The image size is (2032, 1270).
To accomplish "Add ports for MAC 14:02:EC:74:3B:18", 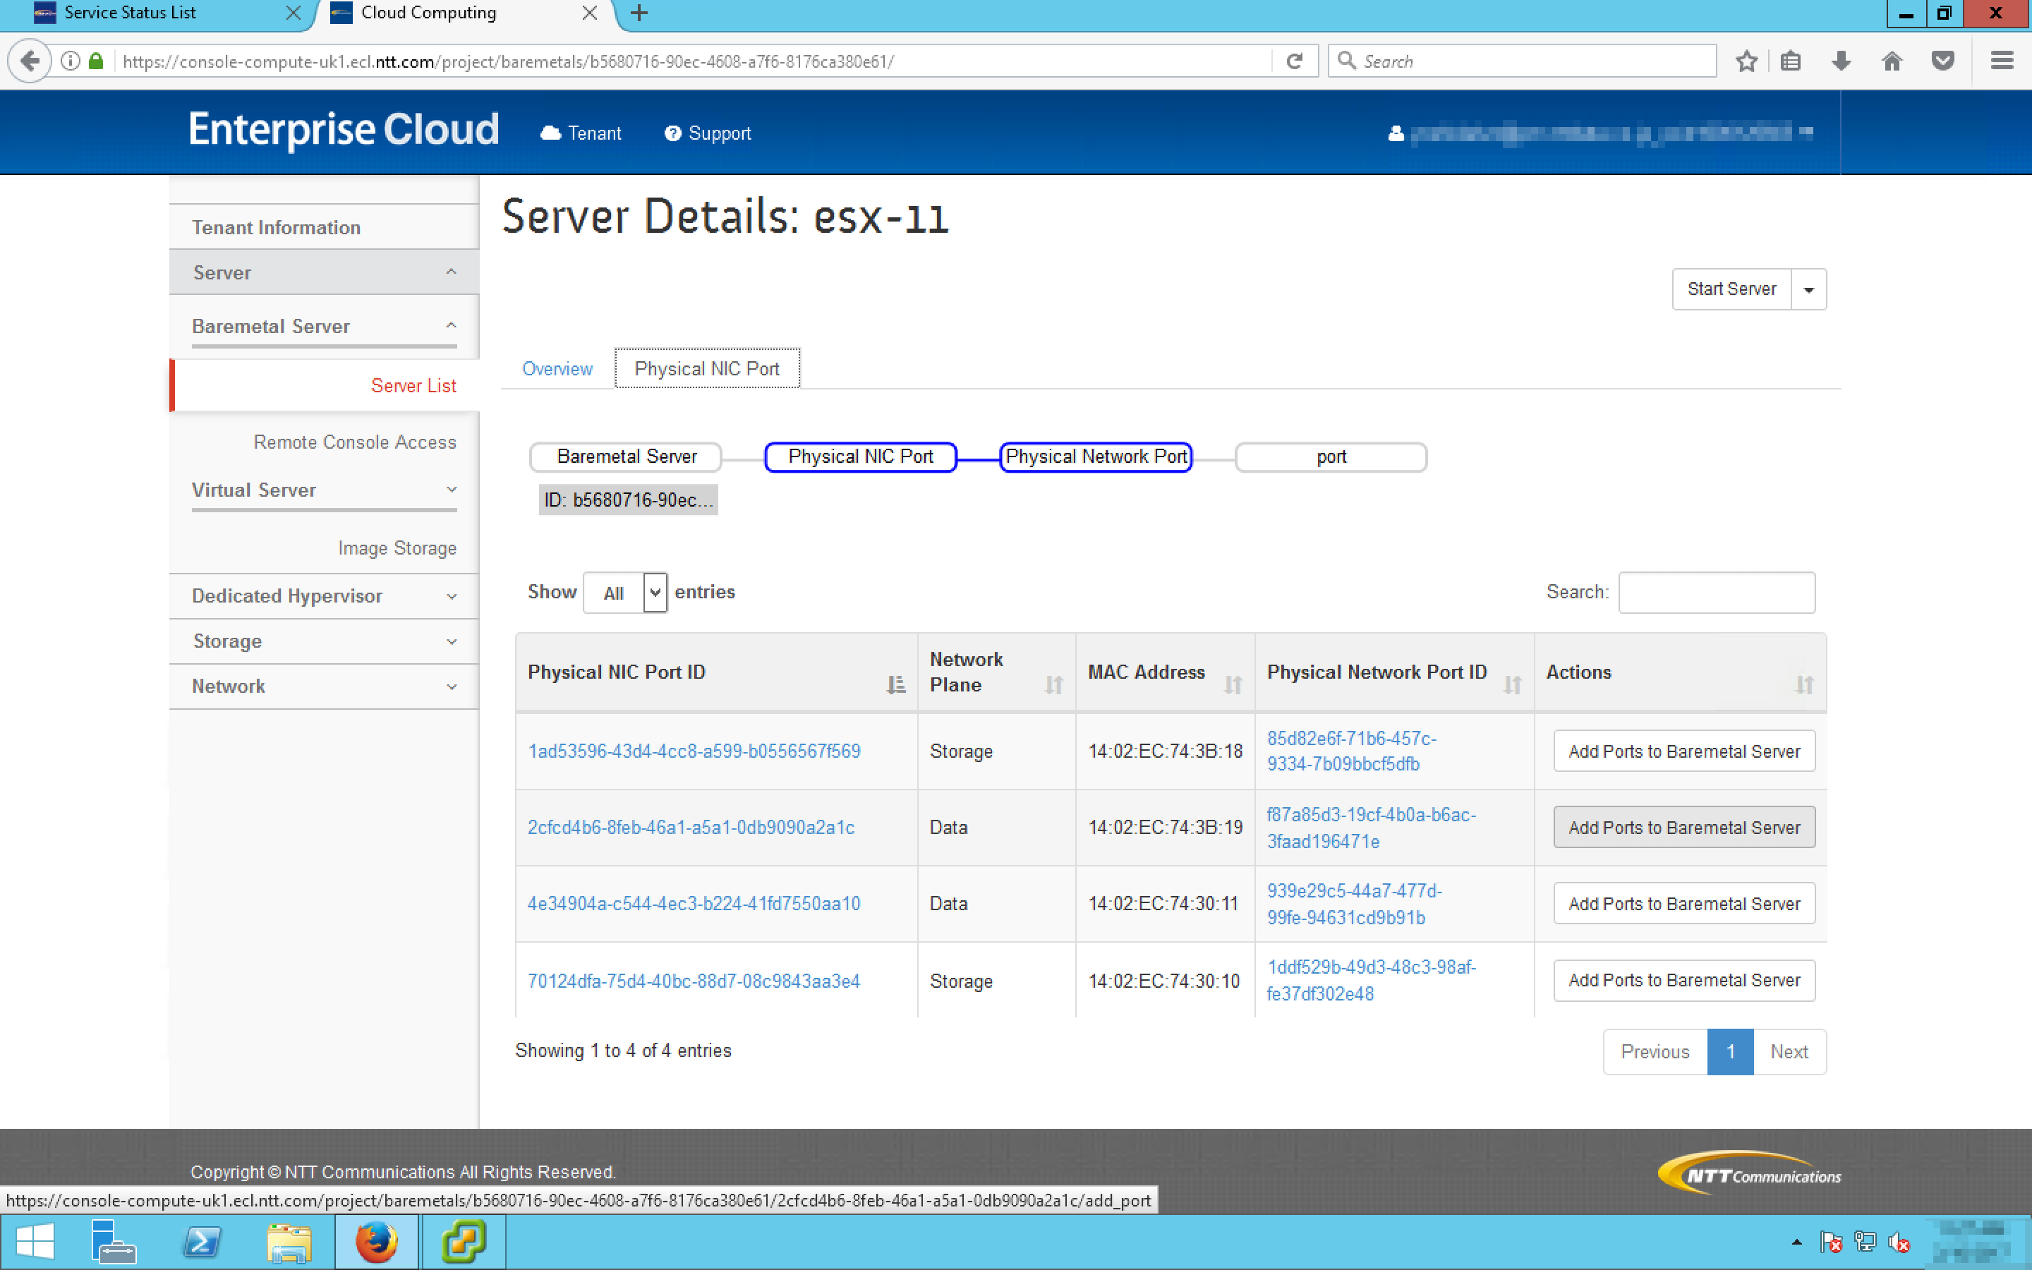I will pyautogui.click(x=1683, y=751).
